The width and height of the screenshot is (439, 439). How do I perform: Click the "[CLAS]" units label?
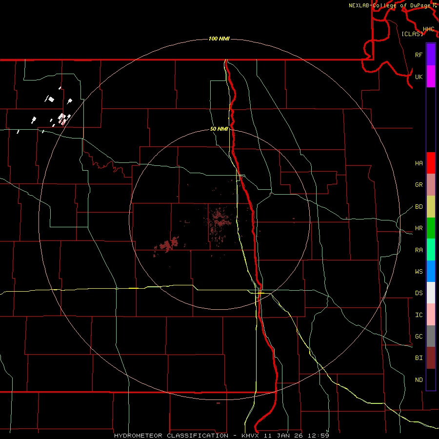coord(412,34)
